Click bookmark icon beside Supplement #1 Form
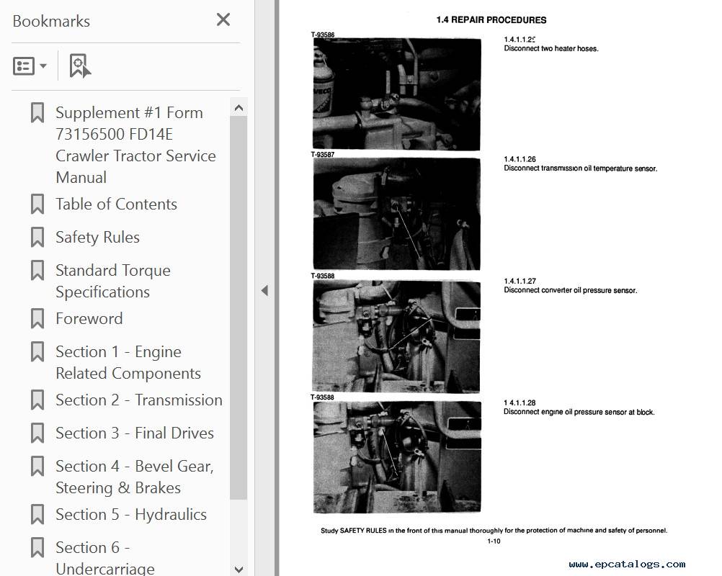Screen dimensions: 722x576 pyautogui.click(x=37, y=113)
